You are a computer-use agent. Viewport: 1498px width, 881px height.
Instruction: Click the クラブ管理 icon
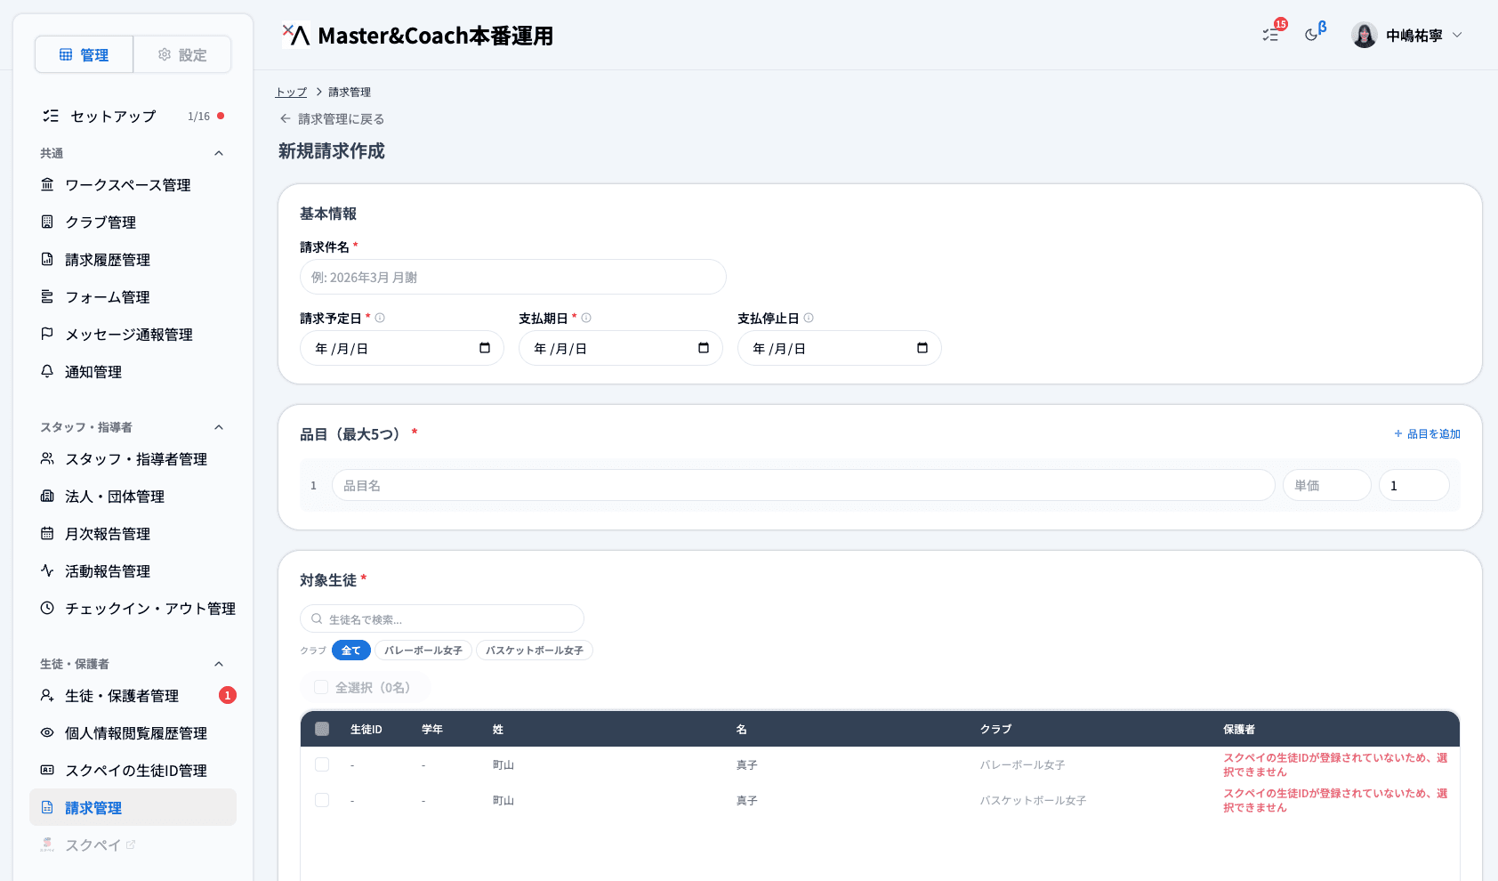pos(47,222)
